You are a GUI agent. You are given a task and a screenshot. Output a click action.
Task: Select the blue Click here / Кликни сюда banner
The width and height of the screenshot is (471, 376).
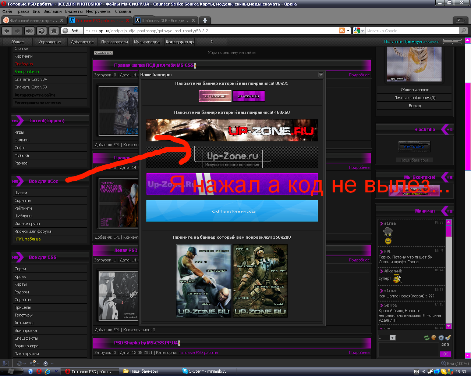coord(232,211)
